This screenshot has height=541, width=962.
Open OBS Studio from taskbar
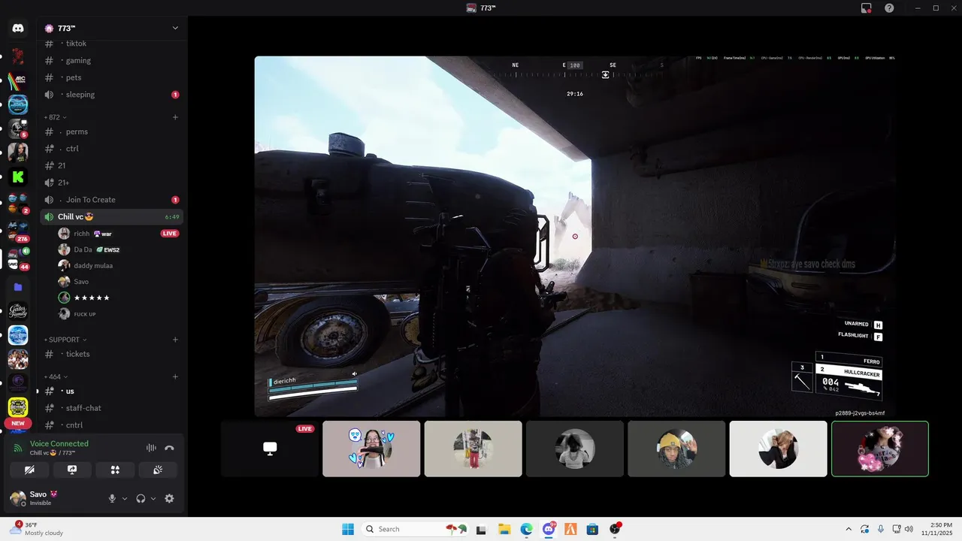(615, 529)
